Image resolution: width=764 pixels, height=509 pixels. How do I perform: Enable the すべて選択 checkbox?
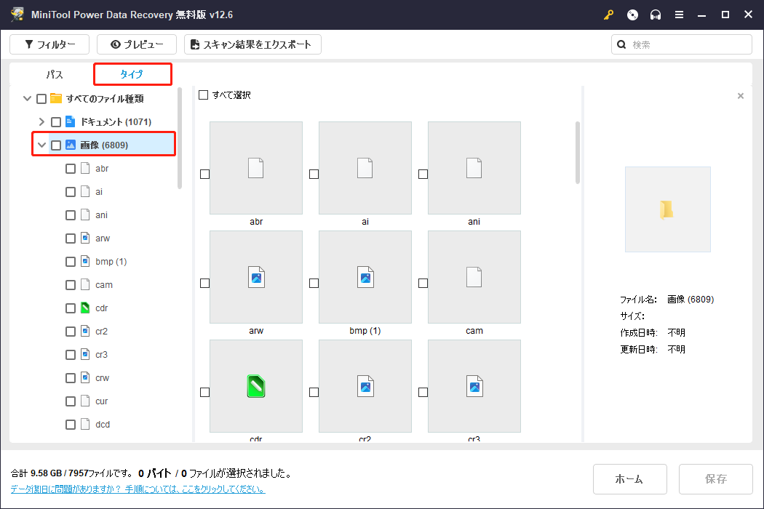tap(203, 95)
